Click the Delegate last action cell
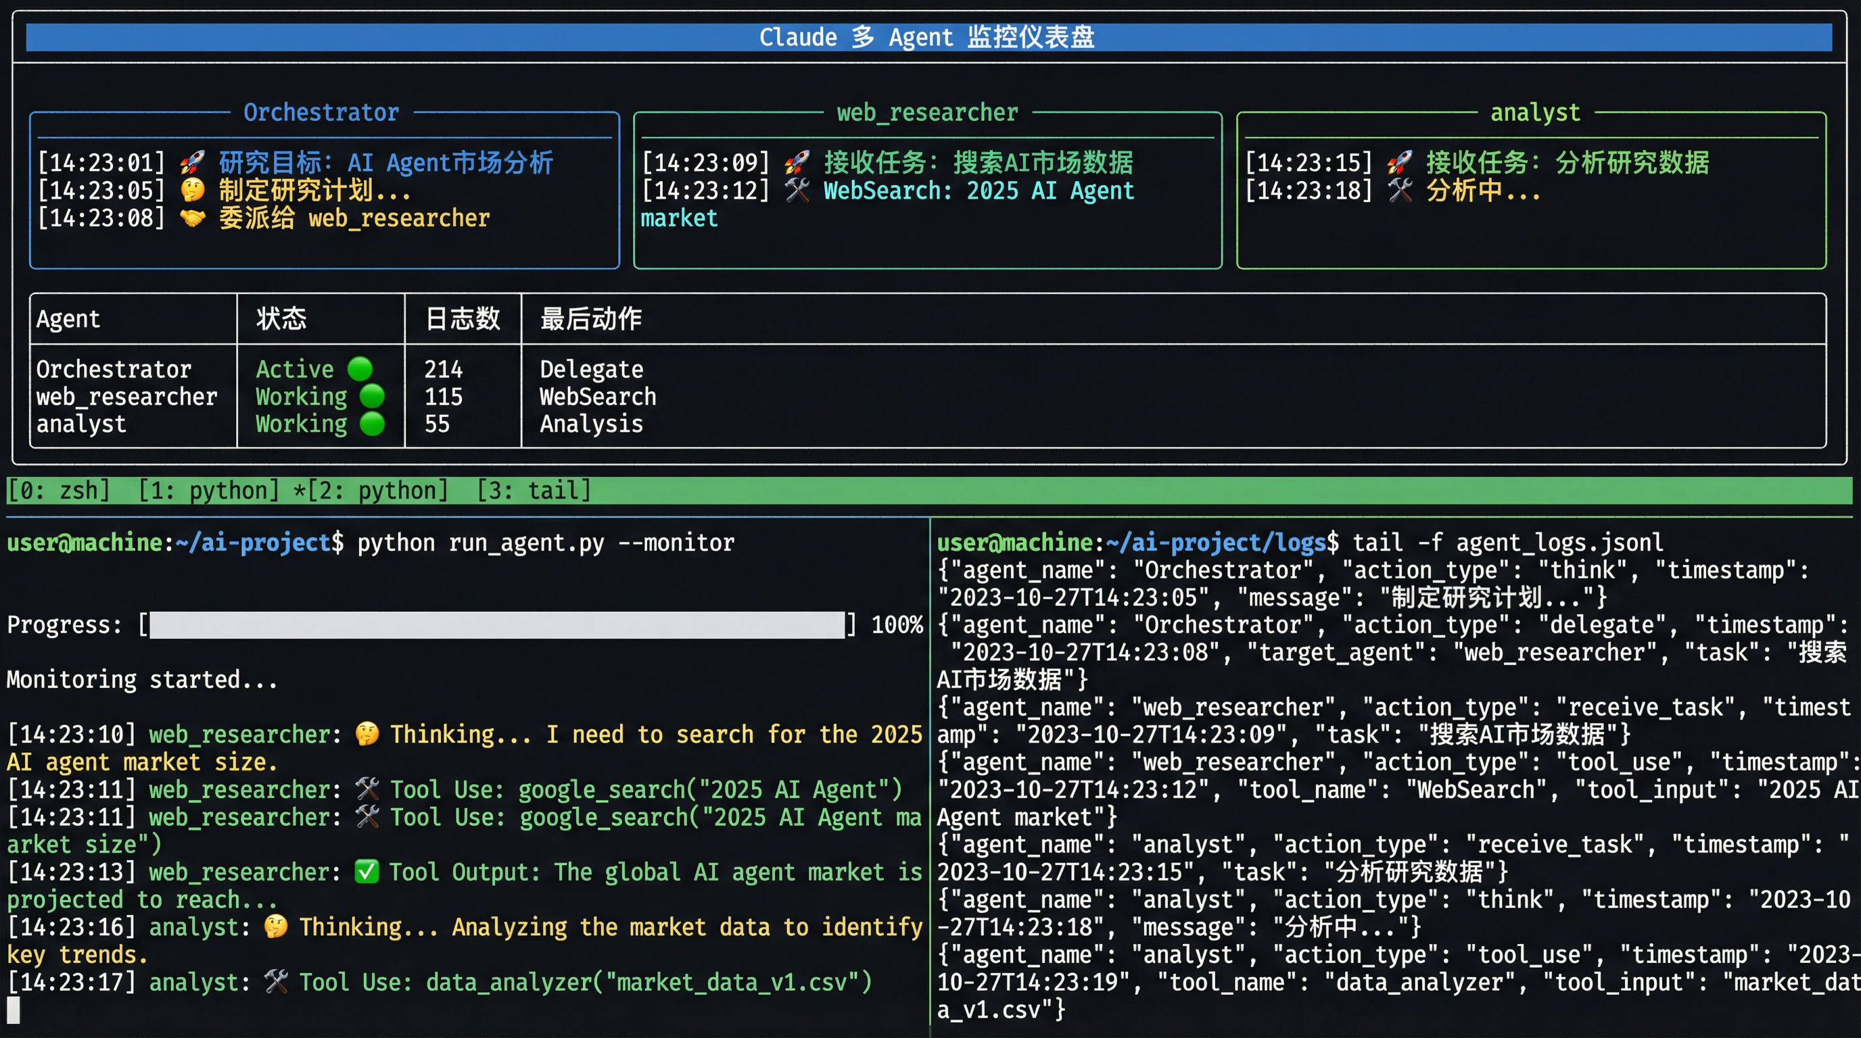This screenshot has height=1038, width=1861. [591, 369]
